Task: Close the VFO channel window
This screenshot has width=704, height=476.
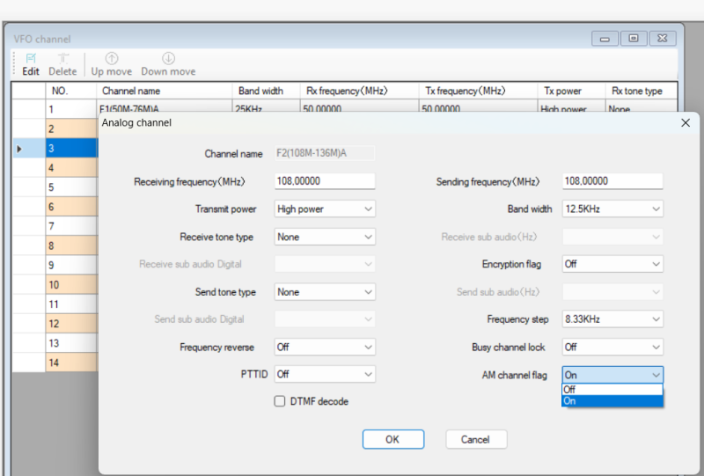Action: (663, 39)
